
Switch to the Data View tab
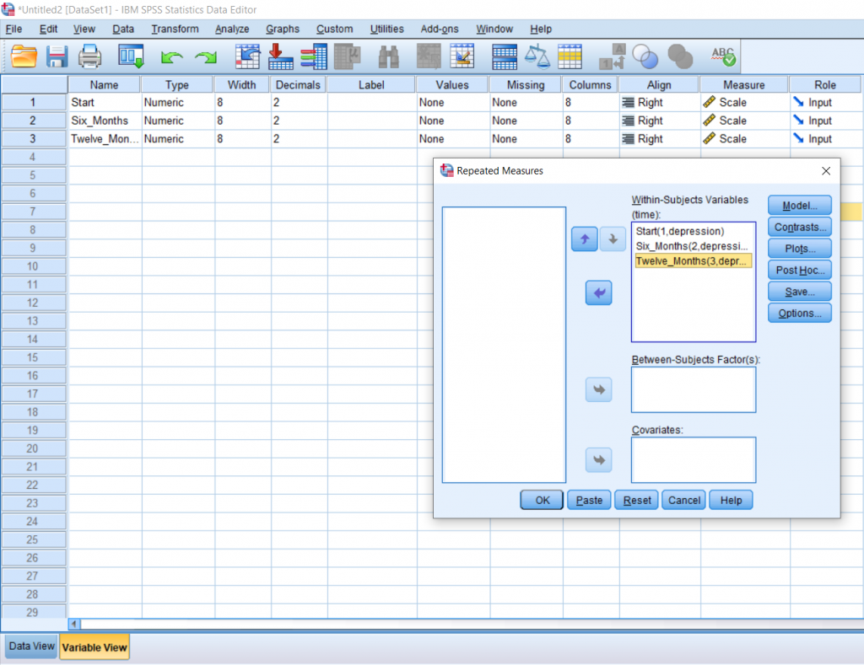point(30,646)
